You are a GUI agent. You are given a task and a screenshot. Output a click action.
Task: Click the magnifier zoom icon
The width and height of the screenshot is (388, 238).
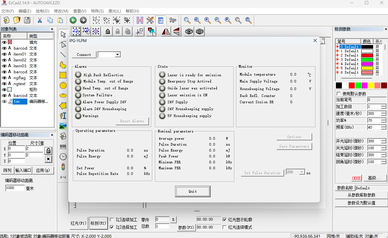coord(187,20)
